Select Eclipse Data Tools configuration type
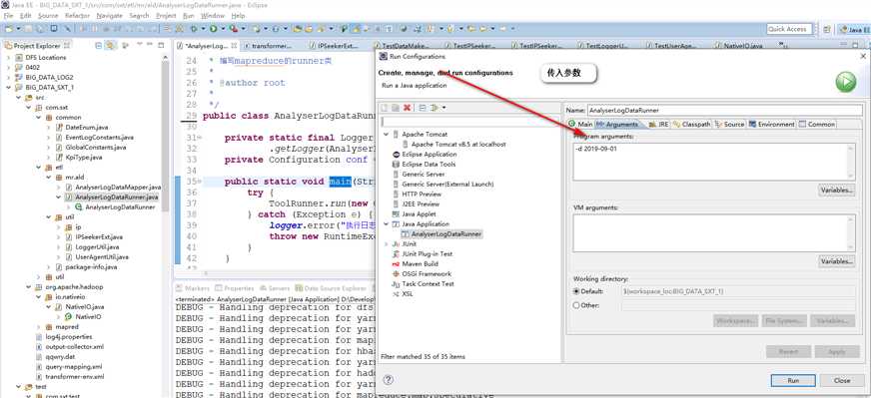 [424, 165]
